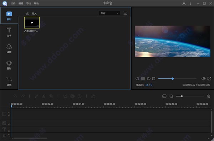Image resolution: width=214 pixels, height=141 pixels.
Task: Click the 00:02:40.00 ruler mark
Action: (172, 104)
